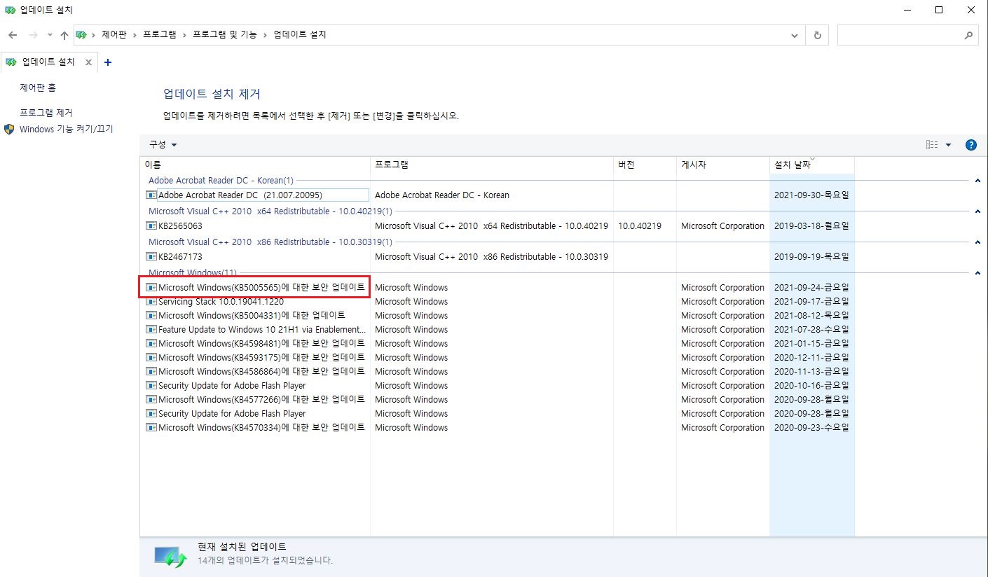The image size is (988, 577).
Task: Sort by 게시자 column header
Action: click(x=722, y=165)
